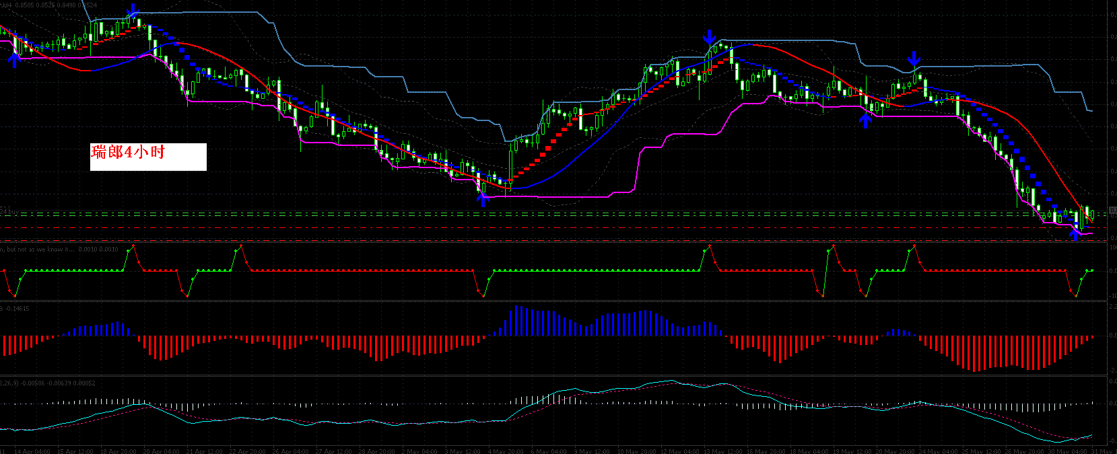The width and height of the screenshot is (1117, 454).
Task: Click the 20 May 20:00 time axis label
Action: 896,451
